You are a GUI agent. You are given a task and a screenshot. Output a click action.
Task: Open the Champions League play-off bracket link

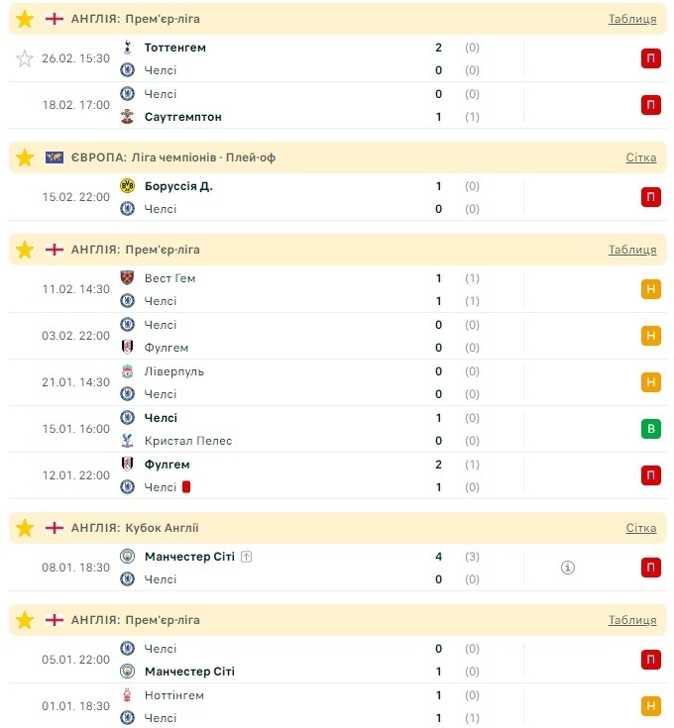coord(640,157)
